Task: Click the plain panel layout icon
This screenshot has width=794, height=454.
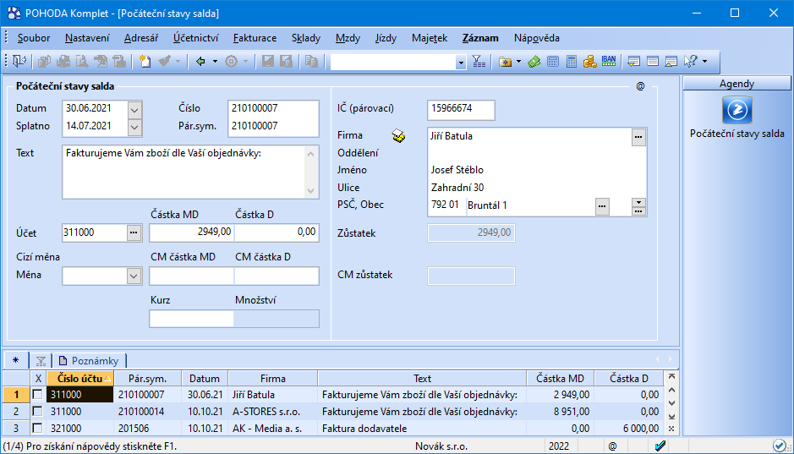Action: pyautogui.click(x=653, y=62)
